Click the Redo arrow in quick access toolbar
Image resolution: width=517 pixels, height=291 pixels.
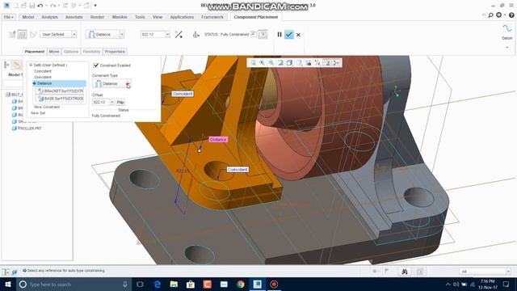53,6
